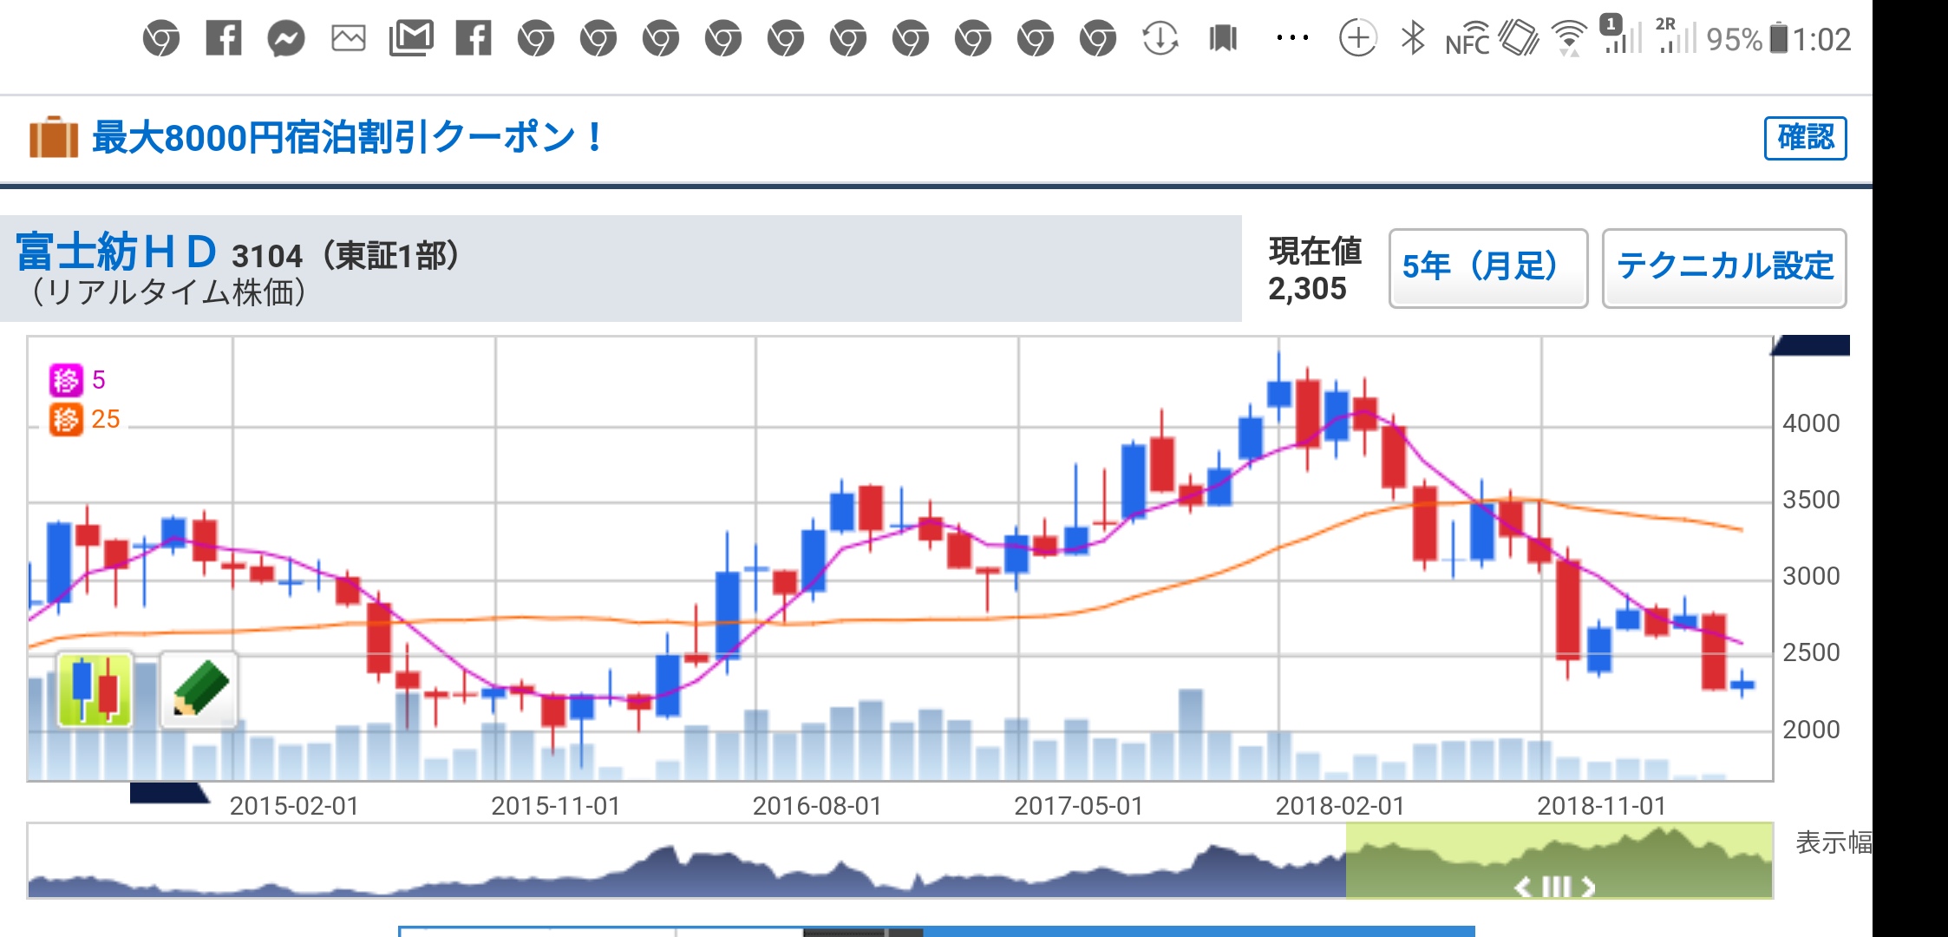Click the 富士紡HD stock name link
The image size is (1948, 937).
pyautogui.click(x=115, y=252)
